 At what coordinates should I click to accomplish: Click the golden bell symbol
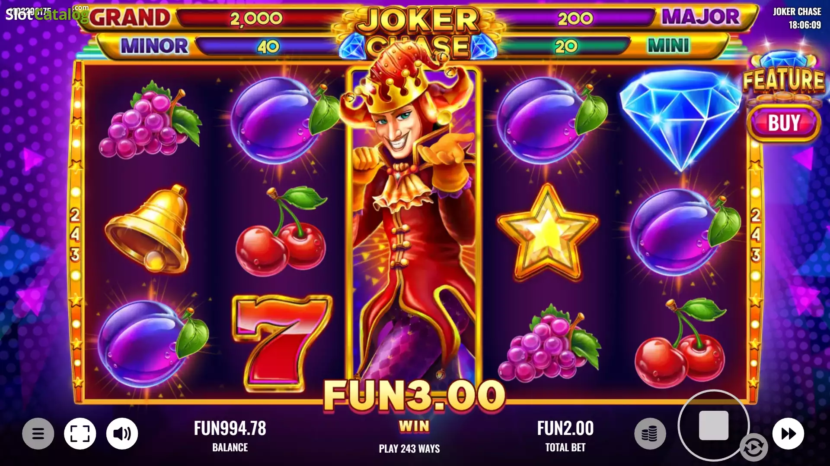tap(148, 229)
